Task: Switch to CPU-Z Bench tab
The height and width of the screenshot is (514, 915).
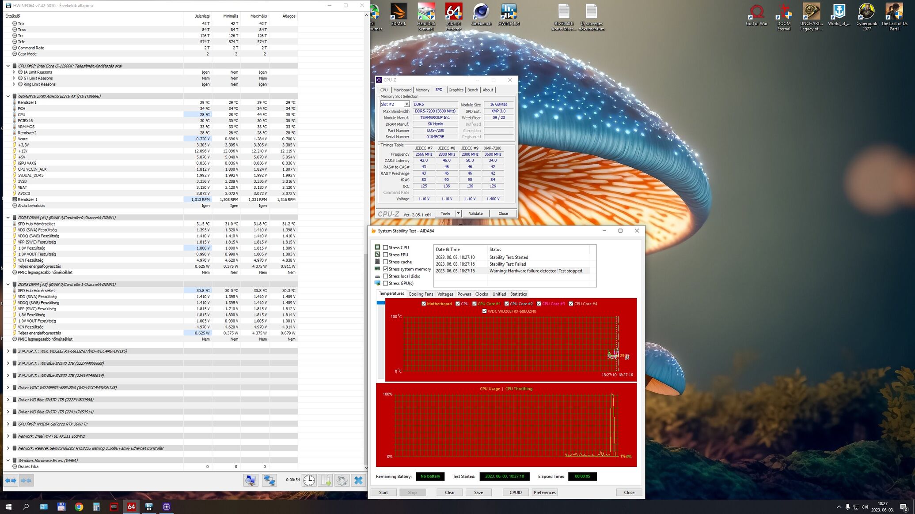Action: click(x=472, y=90)
